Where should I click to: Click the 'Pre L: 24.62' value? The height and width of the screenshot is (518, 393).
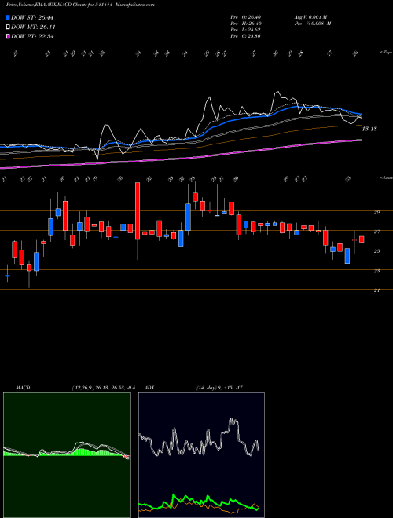245,30
